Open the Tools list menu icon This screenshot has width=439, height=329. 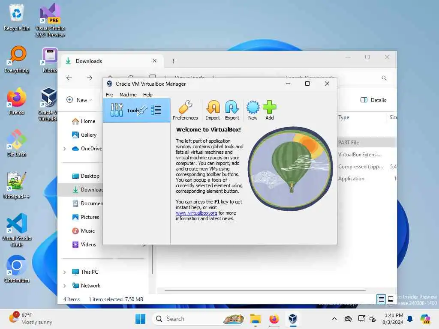point(156,110)
